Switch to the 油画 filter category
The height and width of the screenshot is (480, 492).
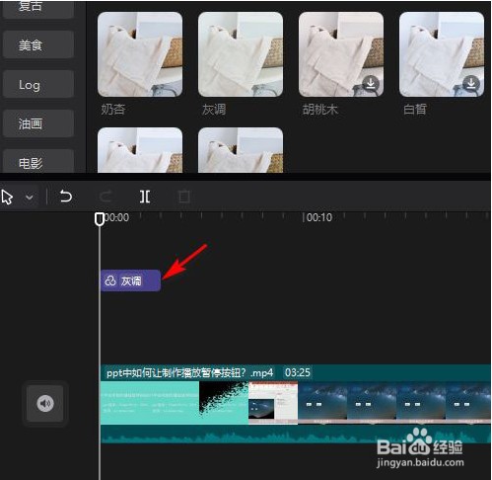[37, 123]
